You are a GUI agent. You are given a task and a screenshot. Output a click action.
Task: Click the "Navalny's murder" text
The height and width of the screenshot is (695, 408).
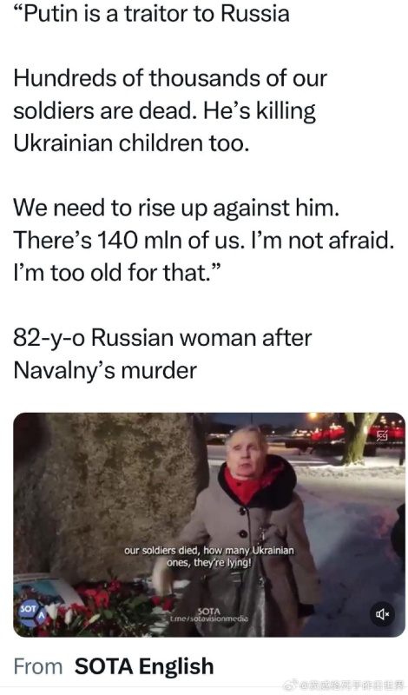point(105,370)
